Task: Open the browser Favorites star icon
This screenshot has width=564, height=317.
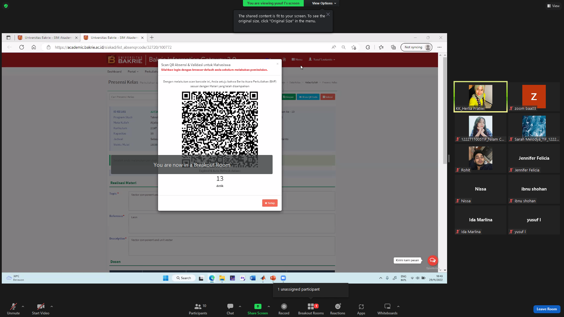Action: point(381,47)
